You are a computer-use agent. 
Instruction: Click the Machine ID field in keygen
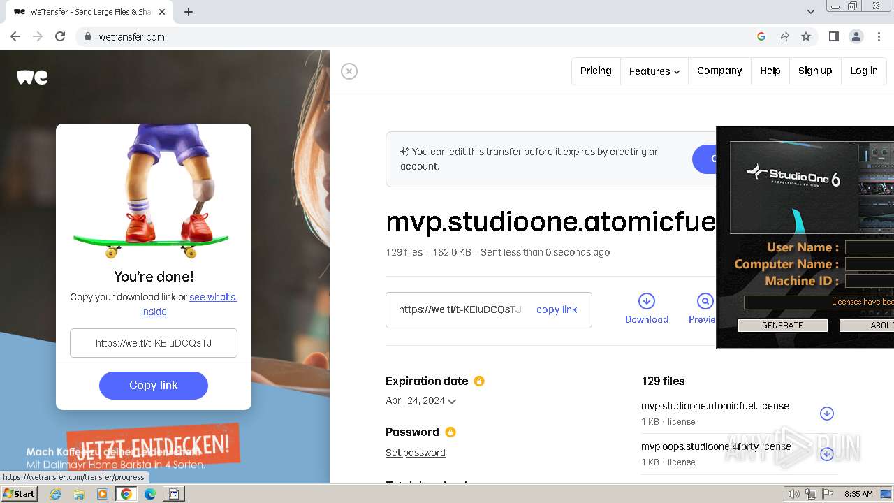pyautogui.click(x=870, y=281)
